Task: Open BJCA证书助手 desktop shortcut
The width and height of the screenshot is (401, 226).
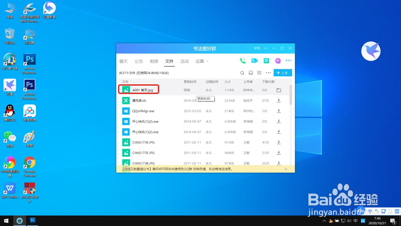Action: pos(30,192)
